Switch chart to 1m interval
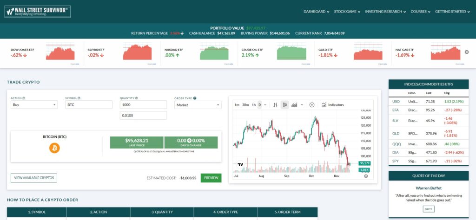The width and height of the screenshot is (476, 220). (x=237, y=105)
